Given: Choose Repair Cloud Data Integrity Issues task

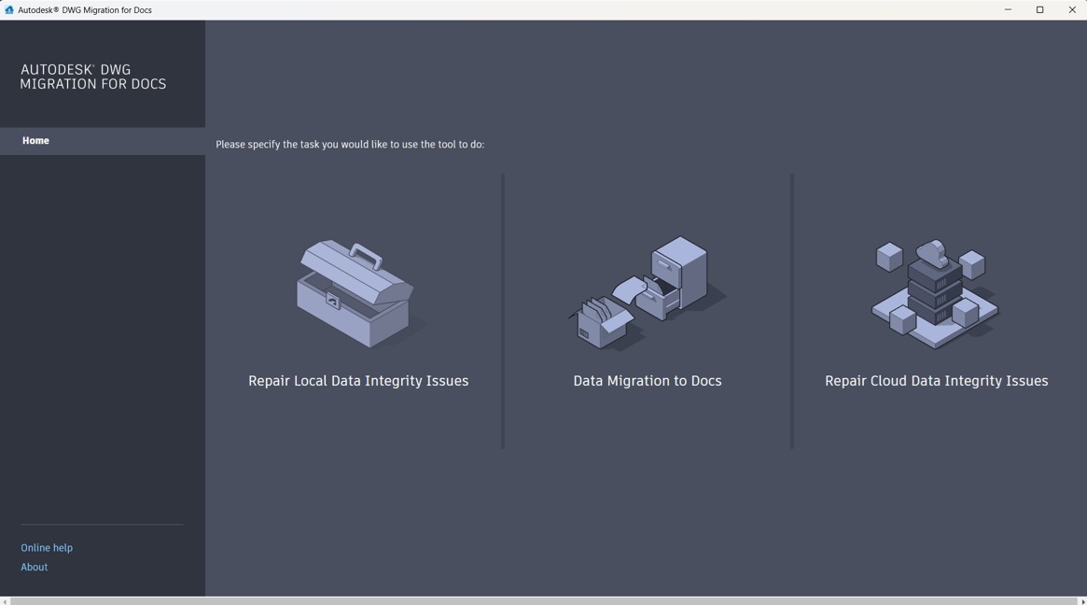Looking at the screenshot, I should tap(936, 380).
